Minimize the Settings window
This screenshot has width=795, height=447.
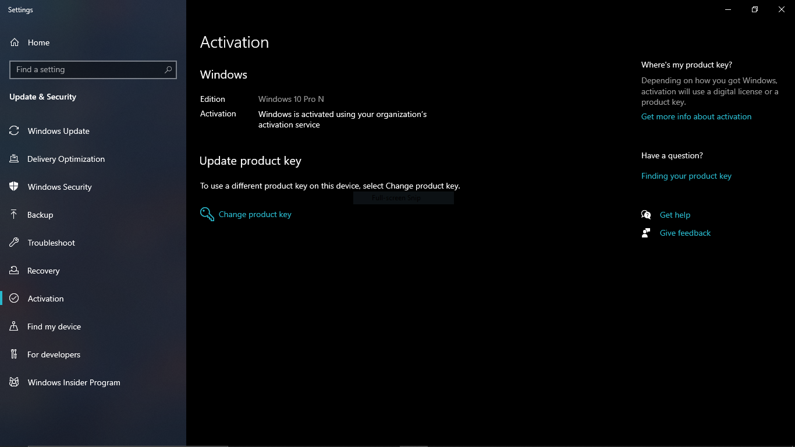(x=728, y=9)
